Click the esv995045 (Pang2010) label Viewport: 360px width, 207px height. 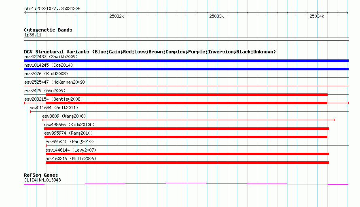click(x=70, y=142)
